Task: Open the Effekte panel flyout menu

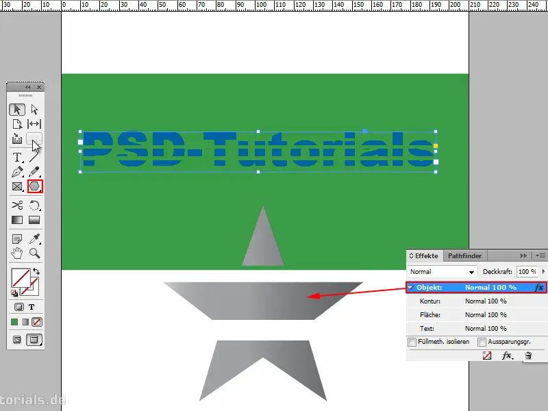Action: 540,256
